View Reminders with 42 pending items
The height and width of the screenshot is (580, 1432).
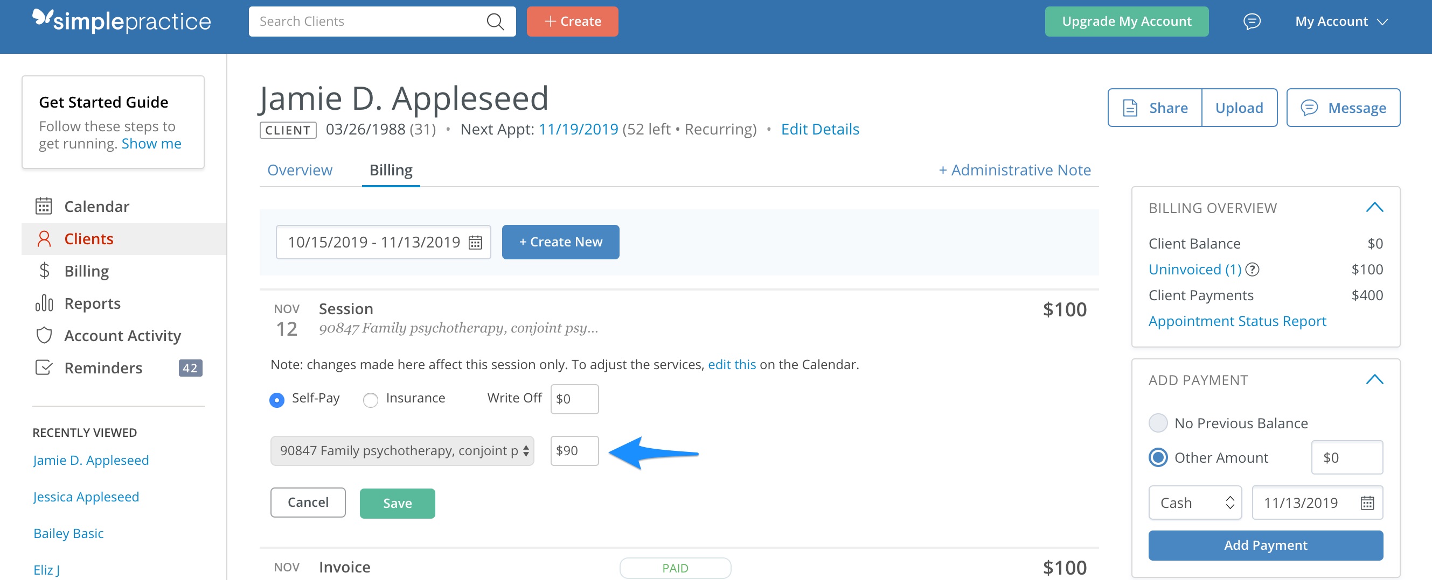pos(103,367)
